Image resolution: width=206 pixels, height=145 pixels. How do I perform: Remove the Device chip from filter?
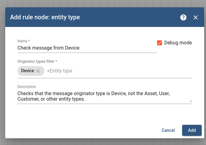[38, 71]
